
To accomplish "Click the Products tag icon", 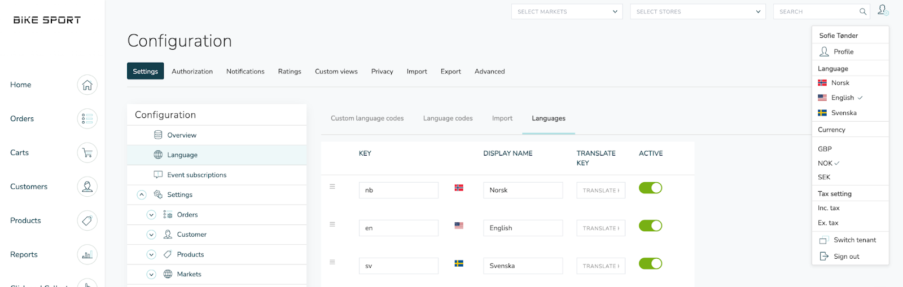I will click(87, 220).
